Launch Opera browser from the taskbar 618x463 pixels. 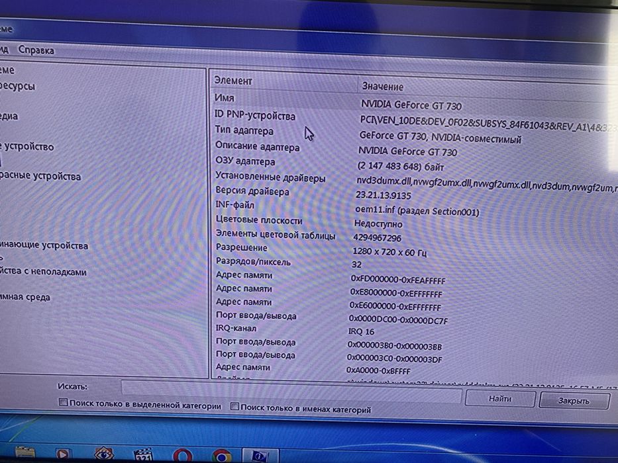tap(182, 456)
